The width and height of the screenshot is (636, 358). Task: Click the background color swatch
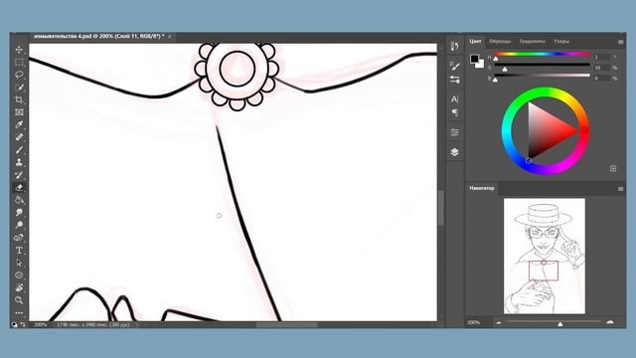[481, 64]
